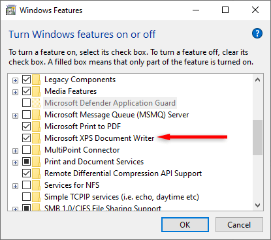Click the Legacy Components folder icon

click(37, 80)
